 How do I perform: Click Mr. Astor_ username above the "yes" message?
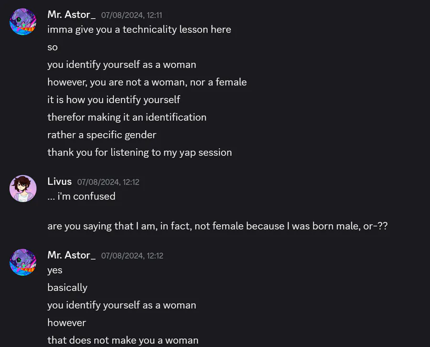point(72,255)
